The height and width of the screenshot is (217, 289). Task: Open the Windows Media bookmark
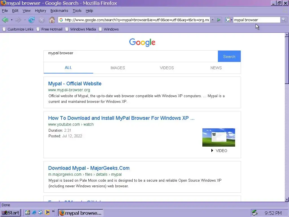pyautogui.click(x=81, y=29)
